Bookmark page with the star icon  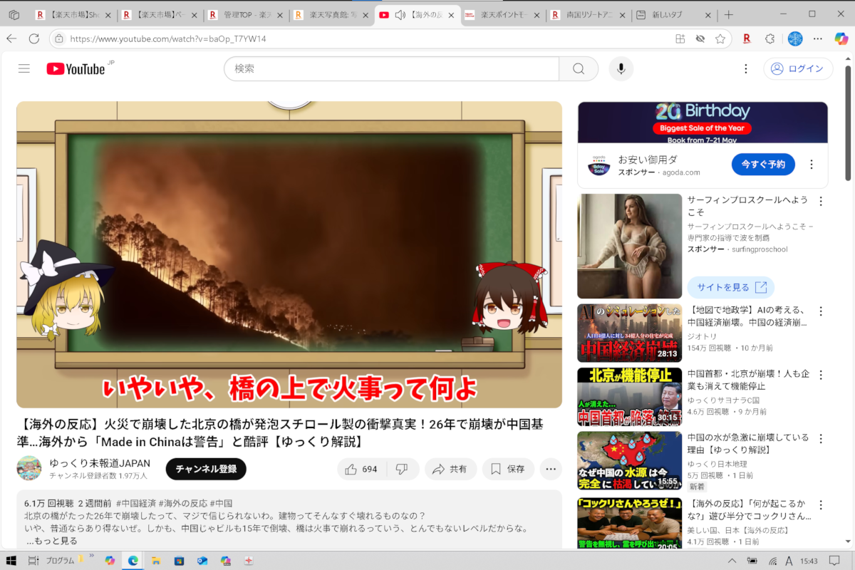click(720, 38)
